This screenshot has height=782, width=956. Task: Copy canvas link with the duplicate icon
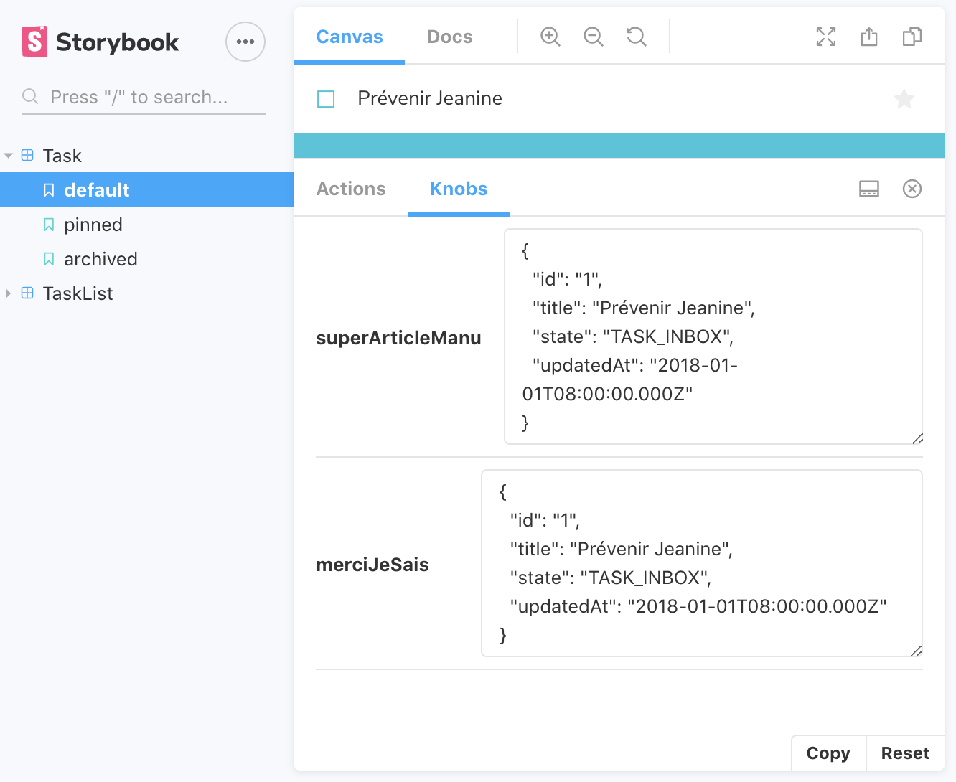click(x=912, y=37)
